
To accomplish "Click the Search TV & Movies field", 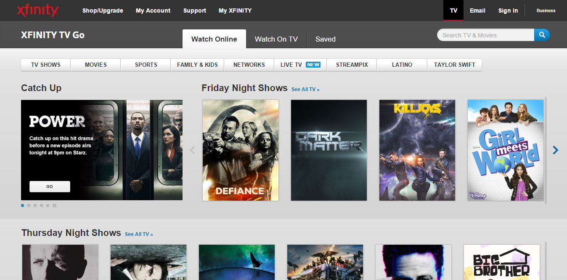I will [x=486, y=35].
